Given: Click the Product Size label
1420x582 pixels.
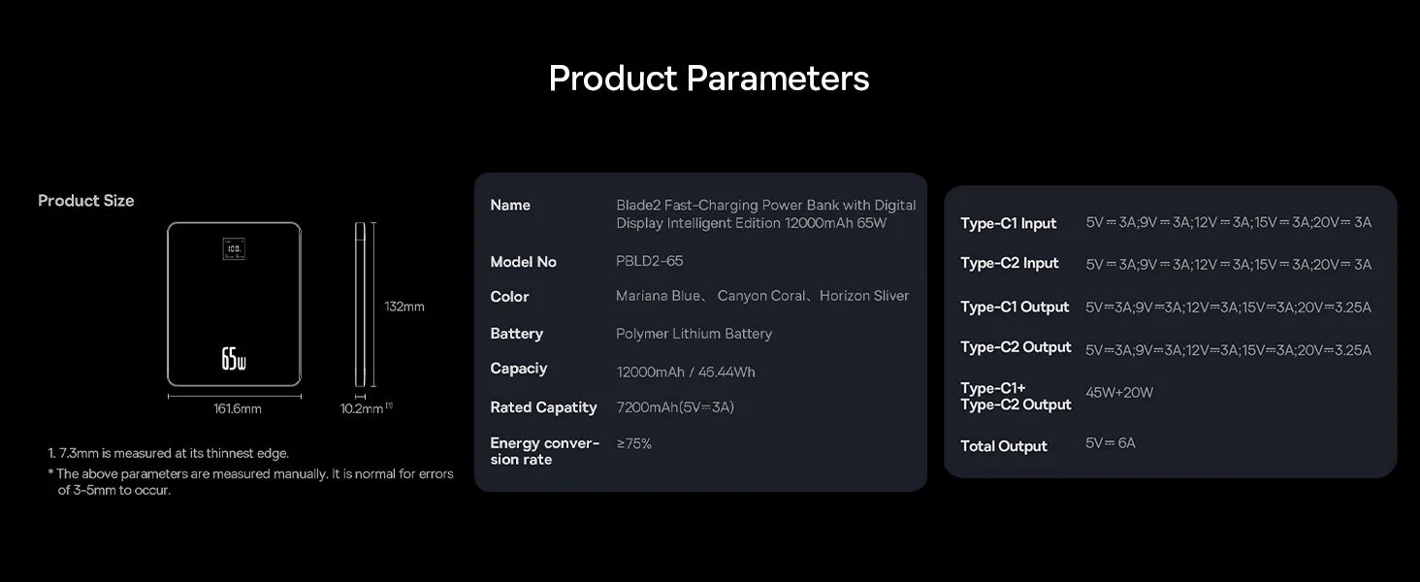Looking at the screenshot, I should (86, 201).
